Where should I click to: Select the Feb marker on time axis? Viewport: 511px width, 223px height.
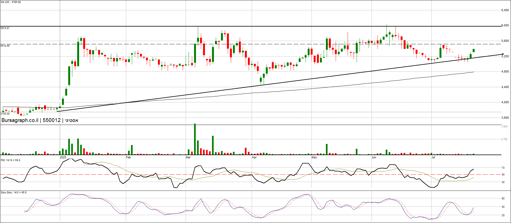[x=128, y=158]
